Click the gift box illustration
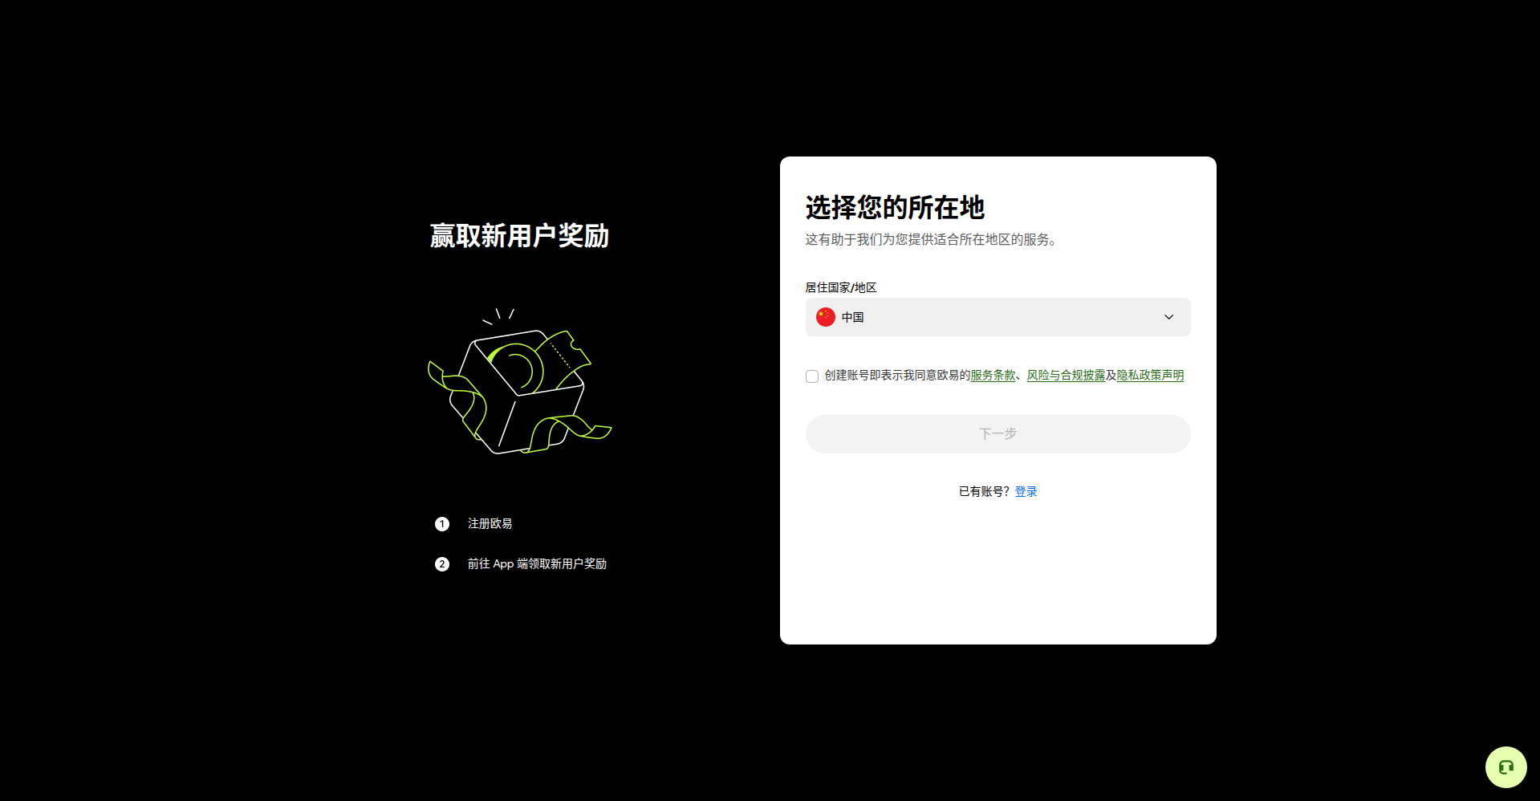This screenshot has height=801, width=1540. tap(520, 381)
